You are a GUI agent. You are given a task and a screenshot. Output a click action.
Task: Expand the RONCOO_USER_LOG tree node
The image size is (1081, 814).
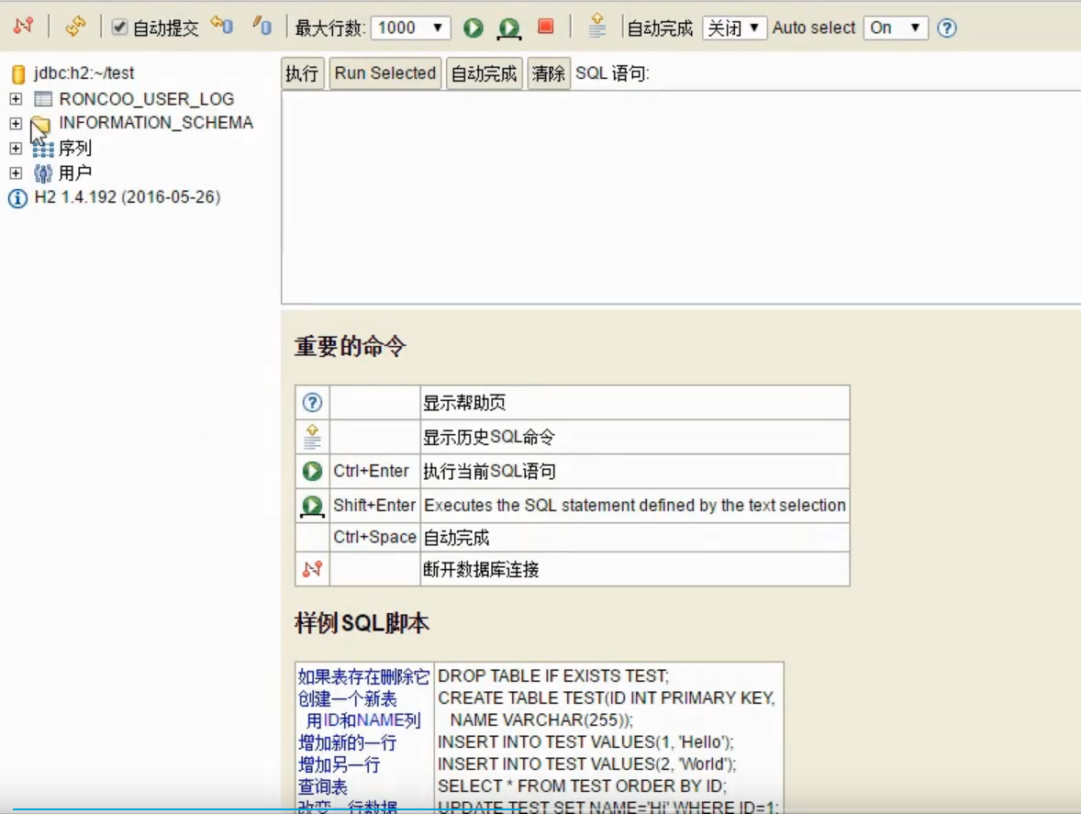(x=16, y=98)
